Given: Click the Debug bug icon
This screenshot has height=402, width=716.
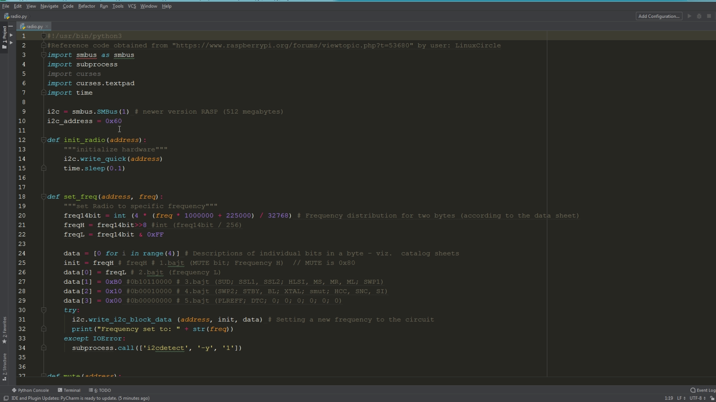Looking at the screenshot, I should (699, 16).
